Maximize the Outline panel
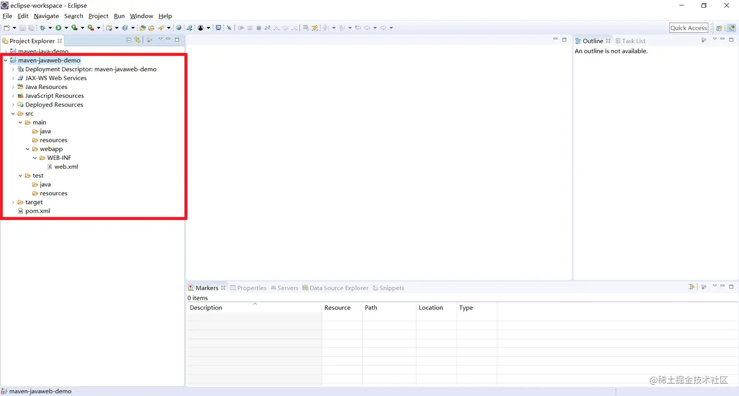Image resolution: width=739 pixels, height=396 pixels. point(731,40)
